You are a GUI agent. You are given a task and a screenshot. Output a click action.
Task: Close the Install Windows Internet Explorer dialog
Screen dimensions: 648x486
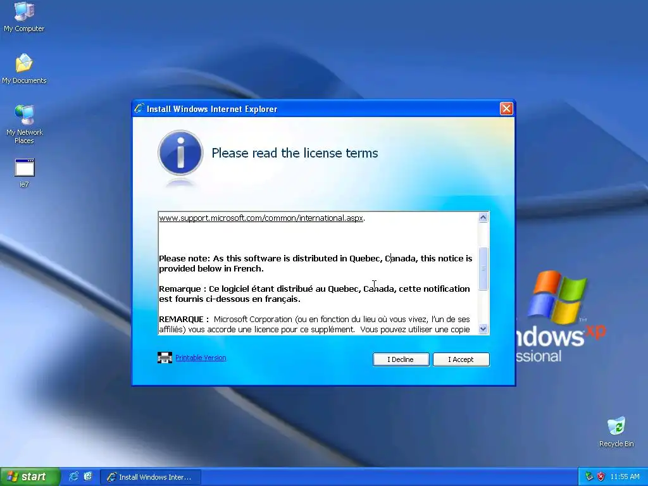coord(506,109)
